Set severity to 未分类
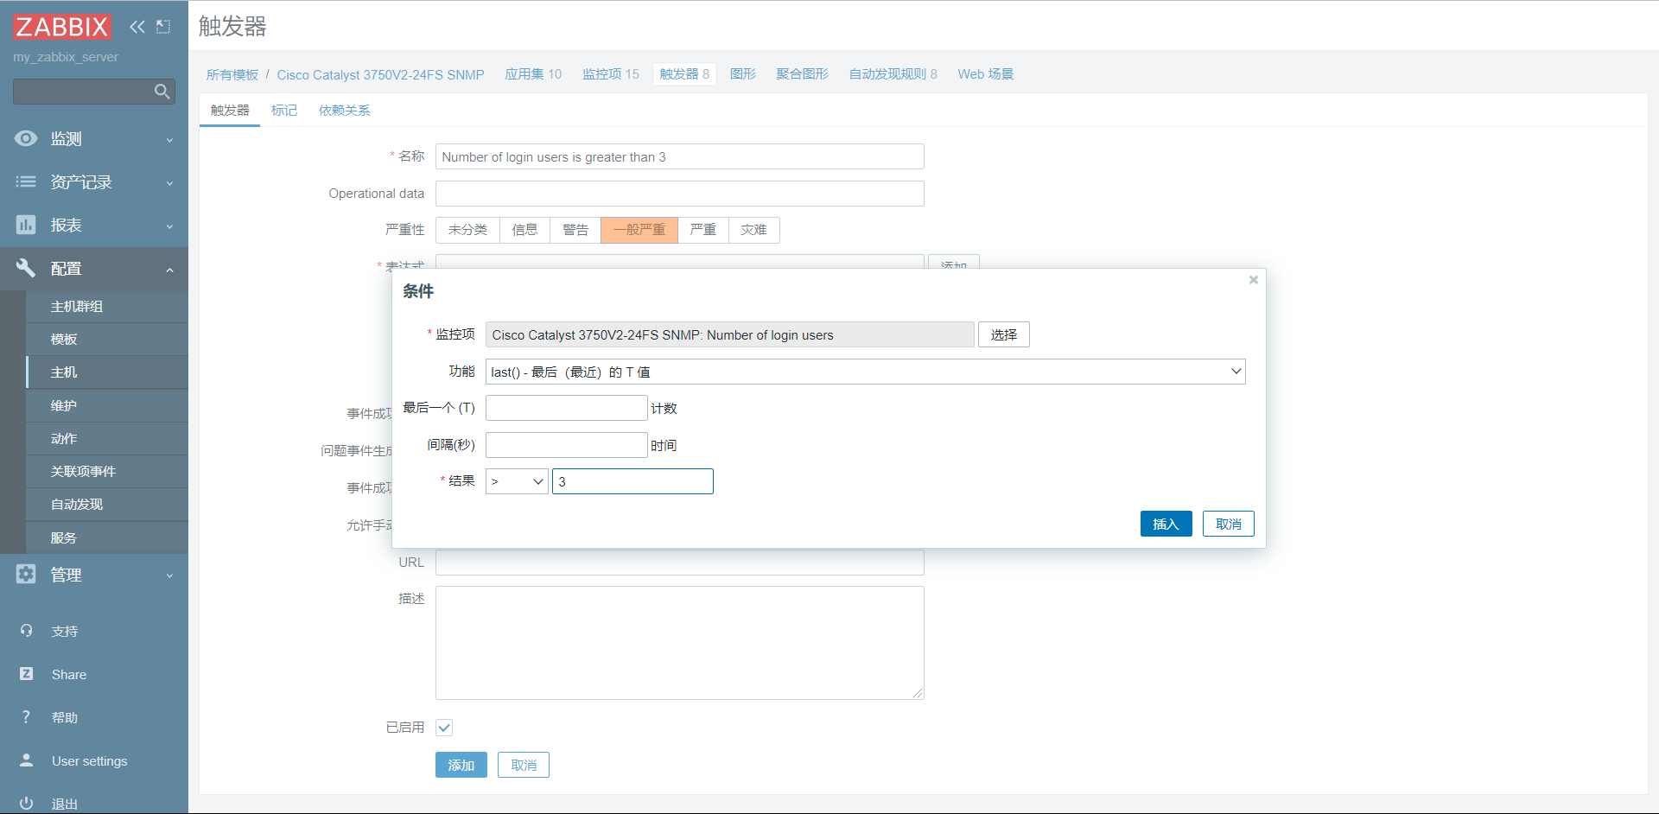The image size is (1659, 814). coord(467,230)
